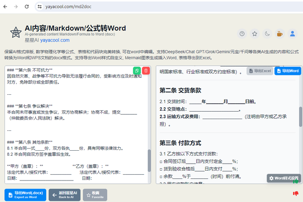Image resolution: width=303 pixels, height=202 pixels.
Task: Click the editor line 8.2 本合同自双方签字盖章后生效
Action: (x=39, y=154)
